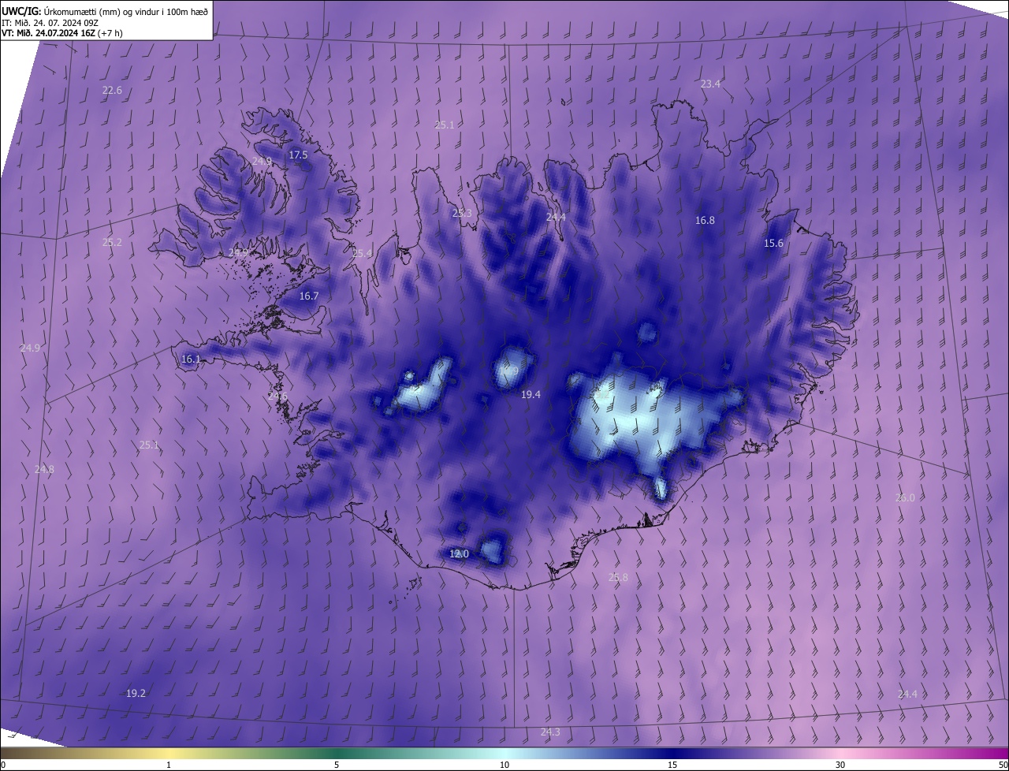Click the 25.4 value label

(x=361, y=254)
